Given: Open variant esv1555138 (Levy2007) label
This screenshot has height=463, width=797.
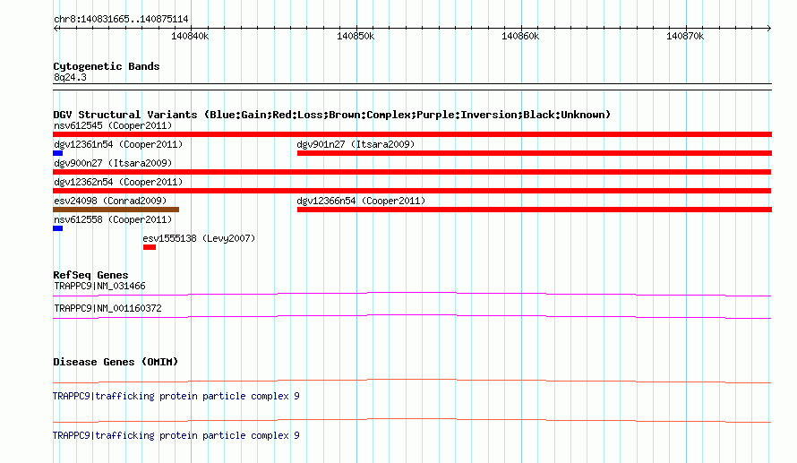Looking at the screenshot, I should 199,238.
